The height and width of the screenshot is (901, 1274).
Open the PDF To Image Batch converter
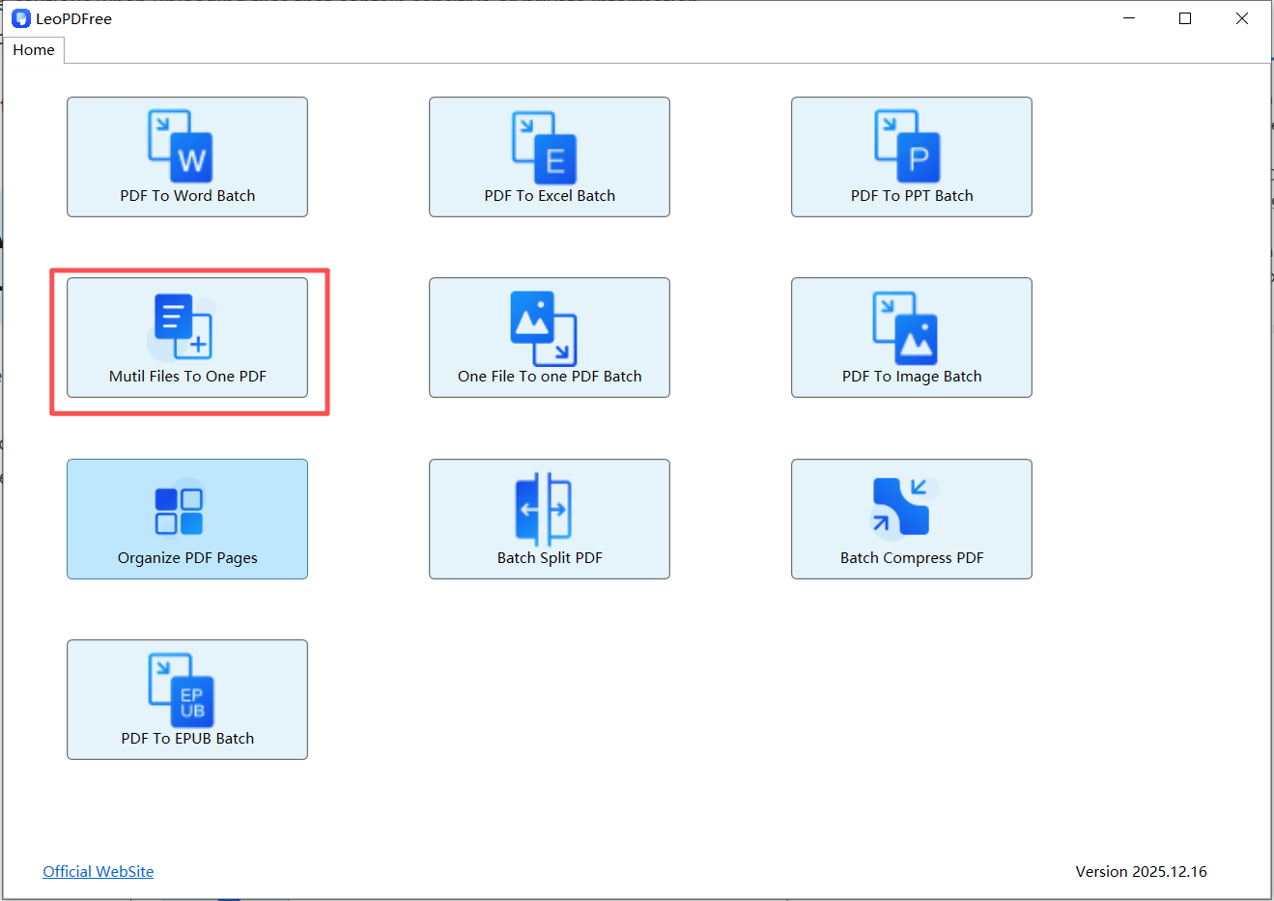click(911, 337)
